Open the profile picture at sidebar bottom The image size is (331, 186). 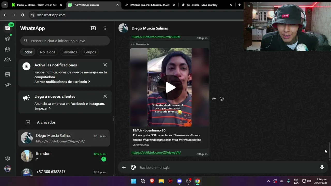[8, 169]
